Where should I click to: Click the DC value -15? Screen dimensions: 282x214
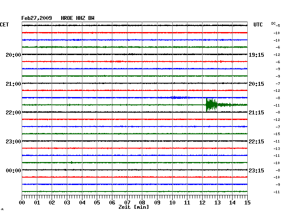click(x=277, y=134)
